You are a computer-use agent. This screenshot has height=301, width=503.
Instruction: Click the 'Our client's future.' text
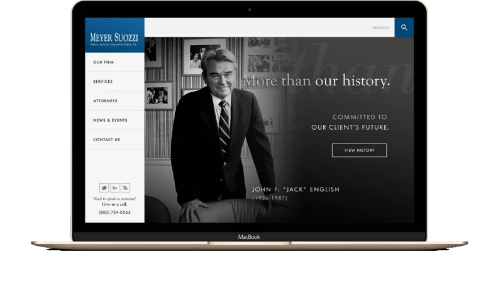click(350, 127)
